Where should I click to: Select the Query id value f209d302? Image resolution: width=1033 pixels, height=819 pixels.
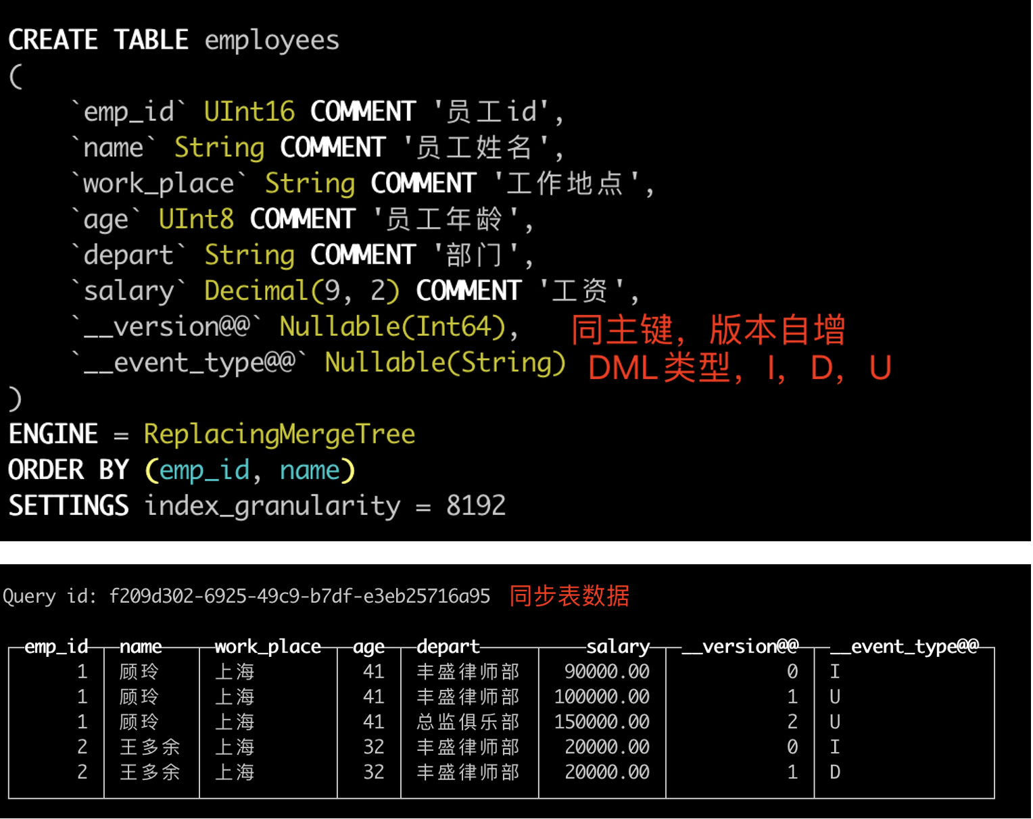pos(299,596)
